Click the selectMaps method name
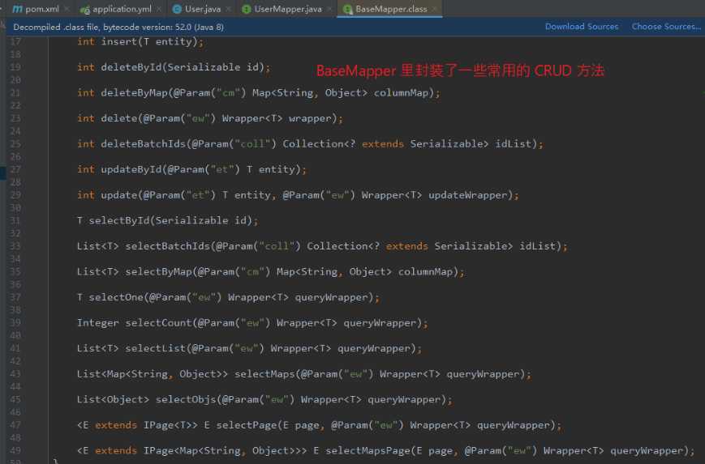Viewport: 705px width, 464px height. [x=264, y=374]
